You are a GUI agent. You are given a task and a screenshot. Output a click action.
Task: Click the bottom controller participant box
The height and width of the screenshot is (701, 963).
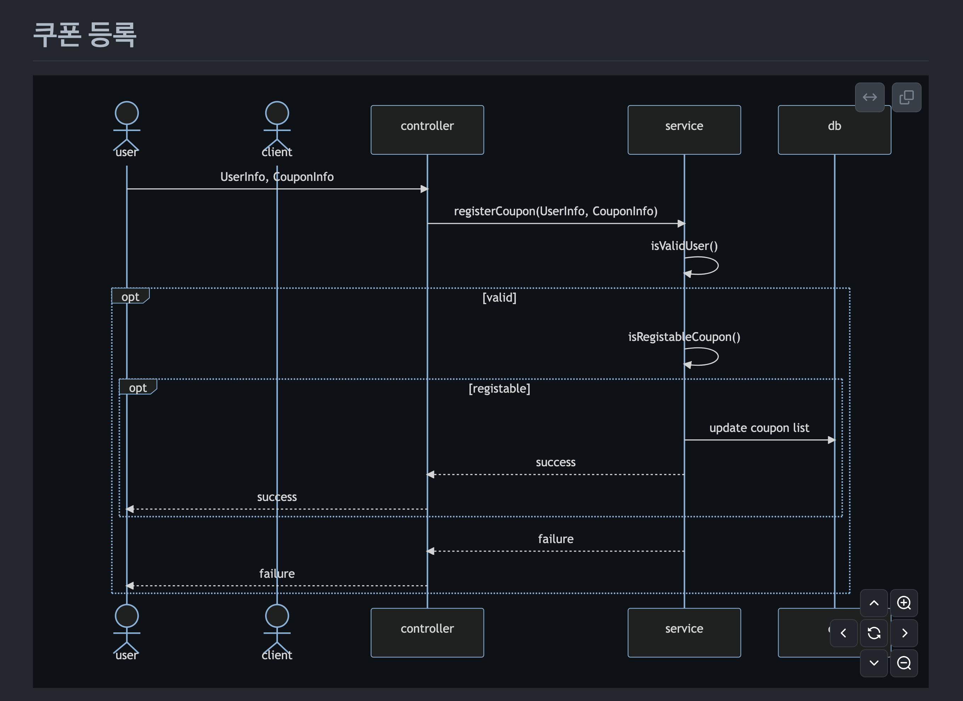[x=427, y=632]
